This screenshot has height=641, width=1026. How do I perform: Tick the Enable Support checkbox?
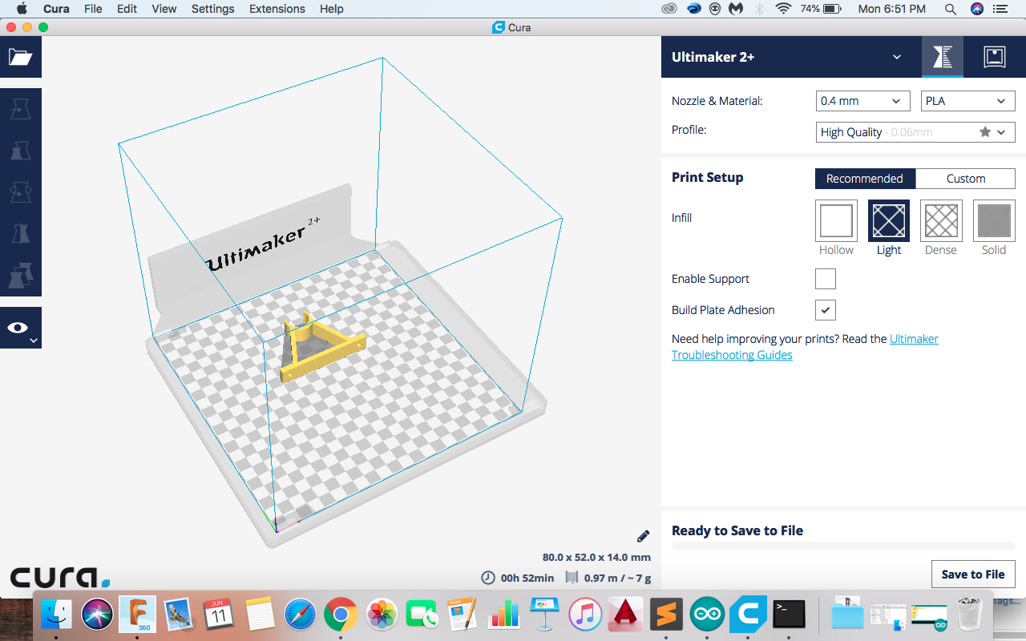point(826,279)
